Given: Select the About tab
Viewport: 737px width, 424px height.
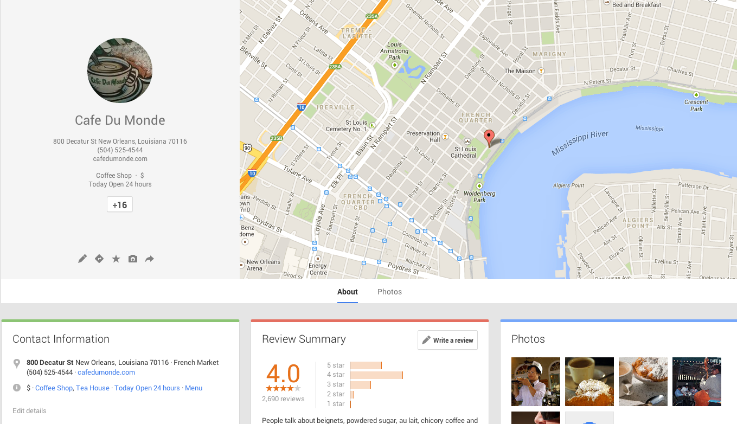Looking at the screenshot, I should click(x=347, y=292).
